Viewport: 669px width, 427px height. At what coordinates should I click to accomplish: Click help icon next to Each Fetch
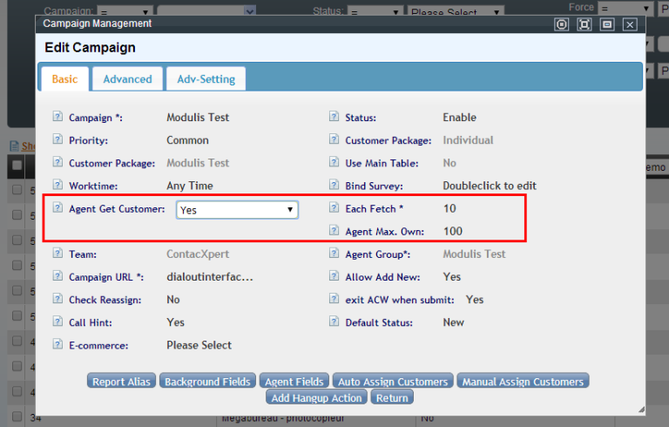tap(334, 208)
